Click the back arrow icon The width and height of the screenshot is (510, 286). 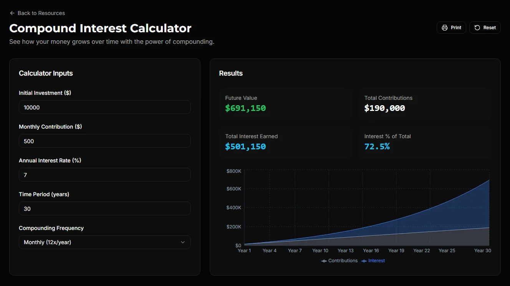12,13
